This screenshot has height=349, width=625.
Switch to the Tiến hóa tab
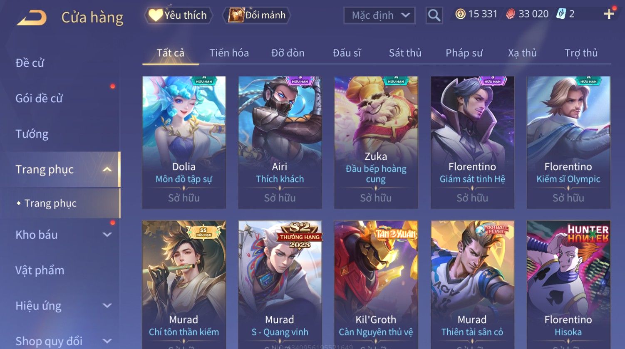(229, 53)
